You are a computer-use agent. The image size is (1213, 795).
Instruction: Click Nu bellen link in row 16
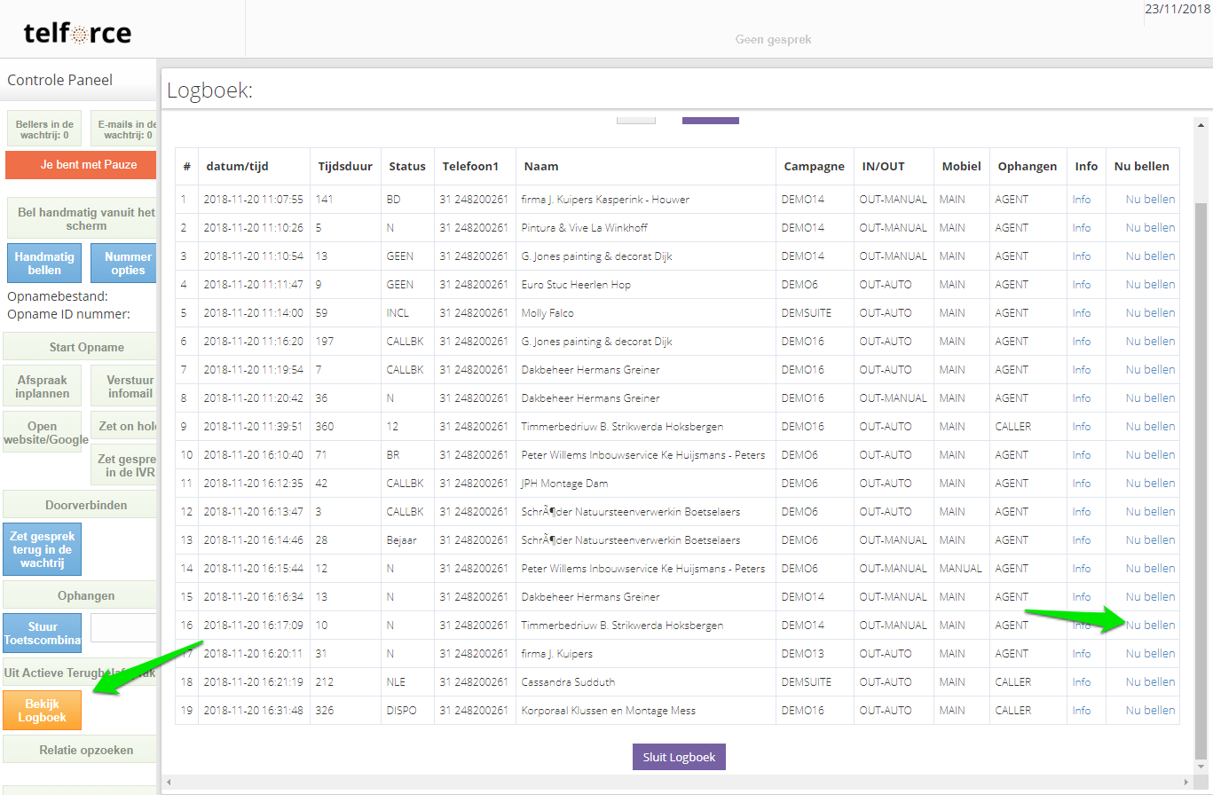[x=1150, y=625]
